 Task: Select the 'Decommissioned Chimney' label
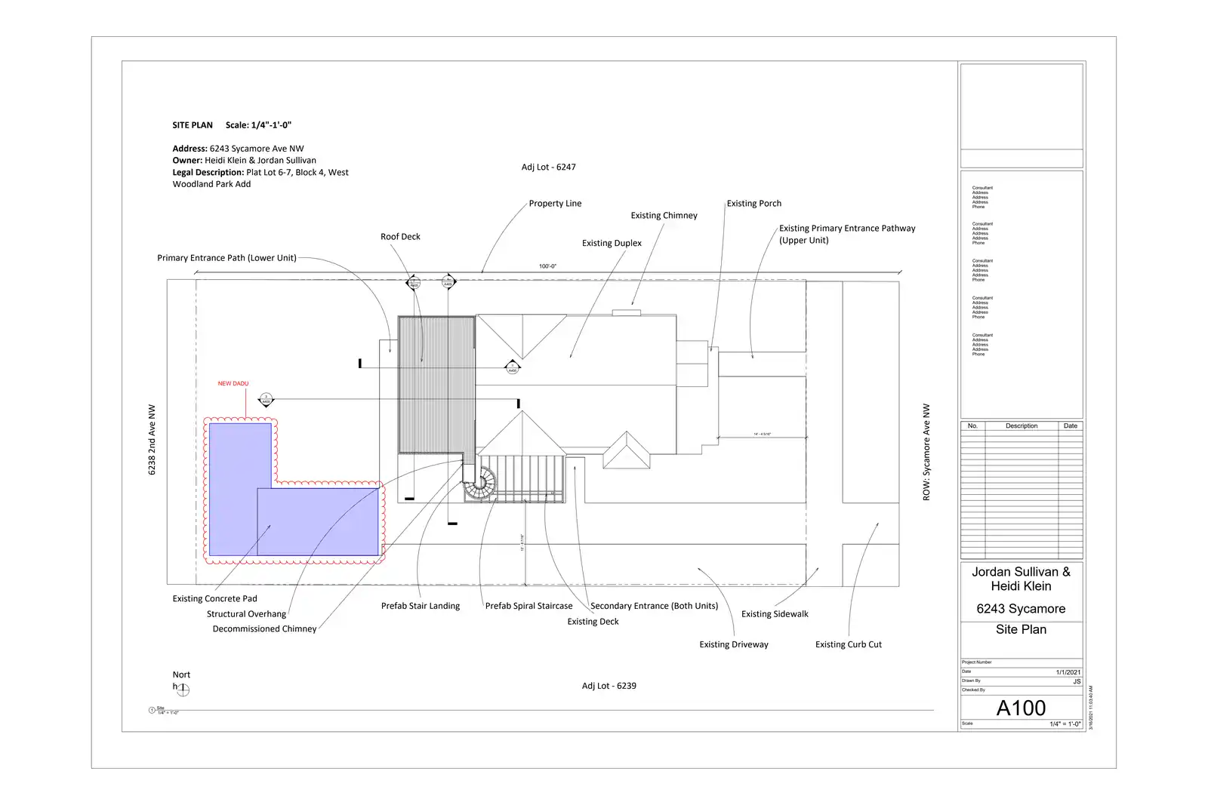coord(264,629)
